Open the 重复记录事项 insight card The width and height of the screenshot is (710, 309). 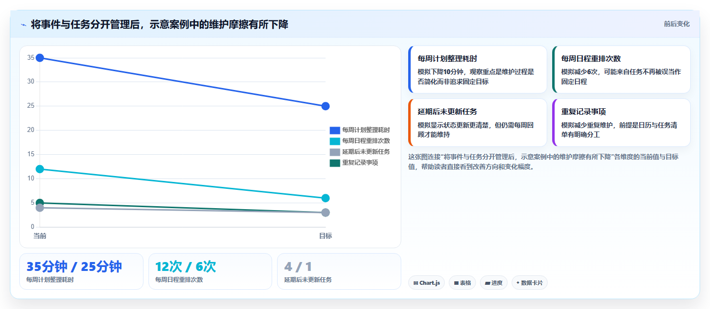621,123
